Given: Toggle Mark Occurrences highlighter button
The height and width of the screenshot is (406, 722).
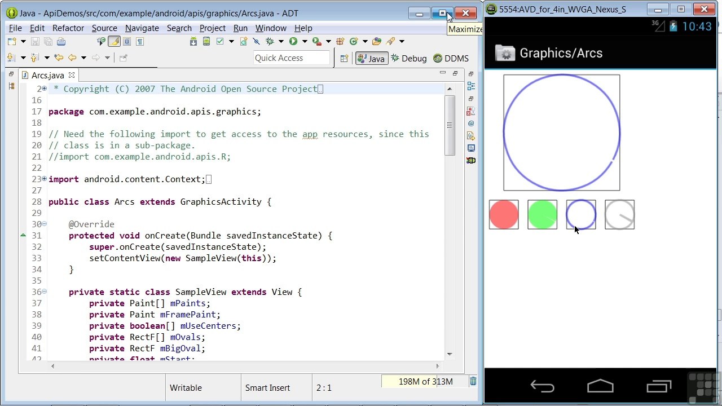Looking at the screenshot, I should click(x=115, y=41).
